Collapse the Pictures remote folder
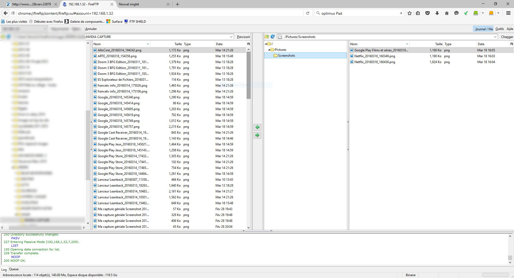Viewport: 514px width, 278px height. [269, 50]
